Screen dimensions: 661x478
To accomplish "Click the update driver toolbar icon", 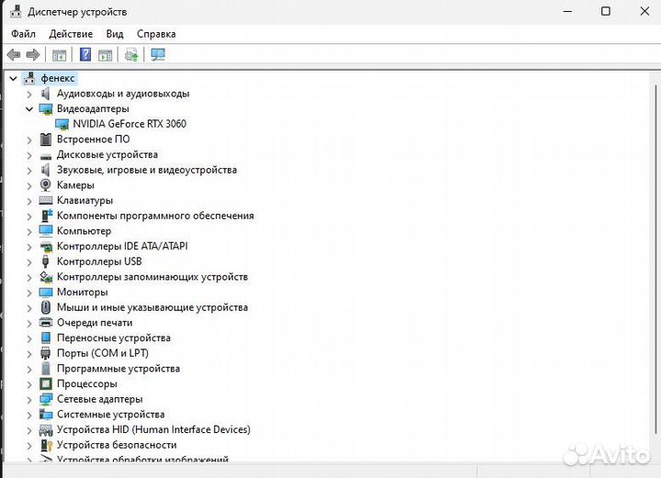I will coord(131,55).
